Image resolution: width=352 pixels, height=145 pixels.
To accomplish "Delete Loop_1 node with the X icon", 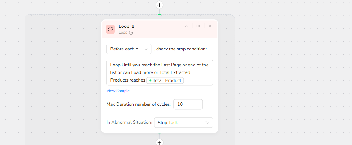I will point(210,26).
